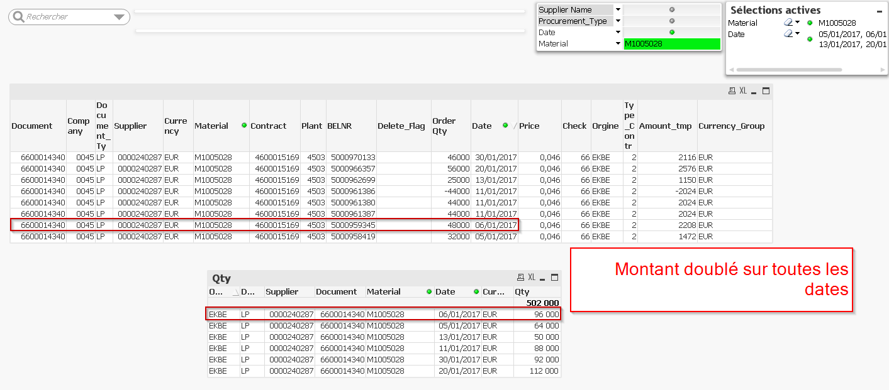
Task: Sort the upper table by the Contract header
Action: click(268, 126)
